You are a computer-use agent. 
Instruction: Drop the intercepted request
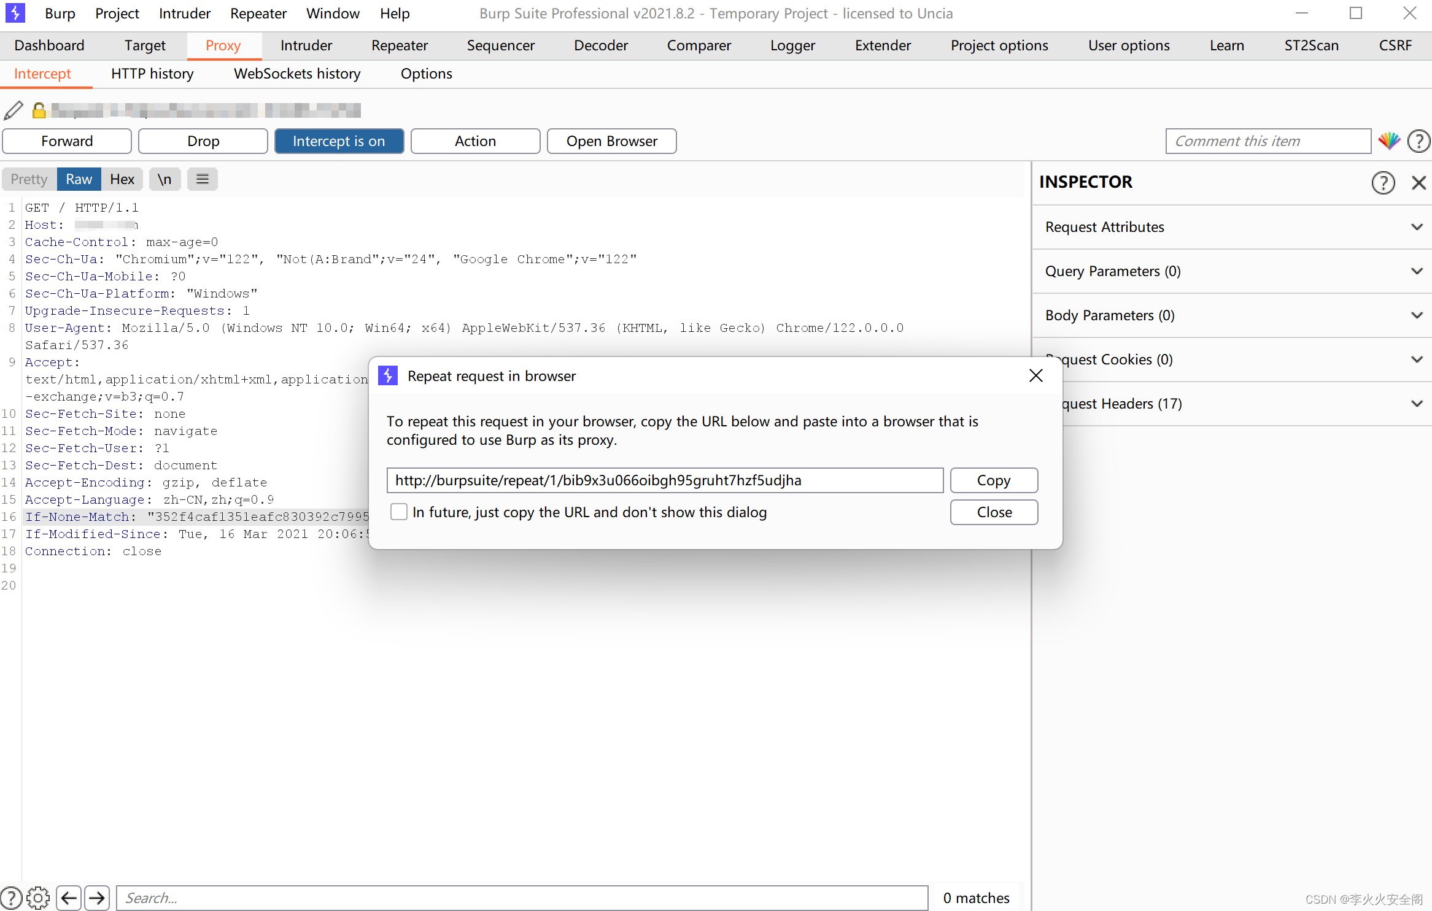pyautogui.click(x=203, y=141)
